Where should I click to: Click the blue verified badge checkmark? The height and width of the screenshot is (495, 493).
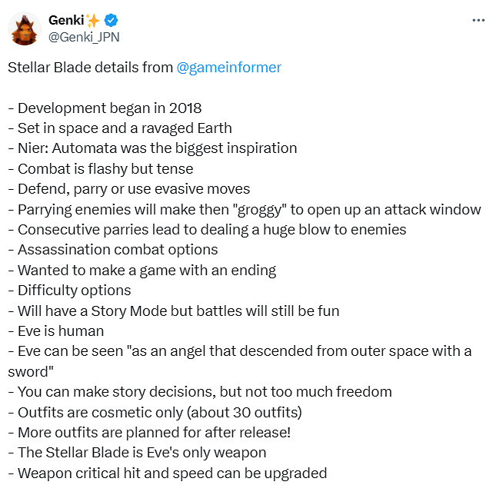pos(110,20)
